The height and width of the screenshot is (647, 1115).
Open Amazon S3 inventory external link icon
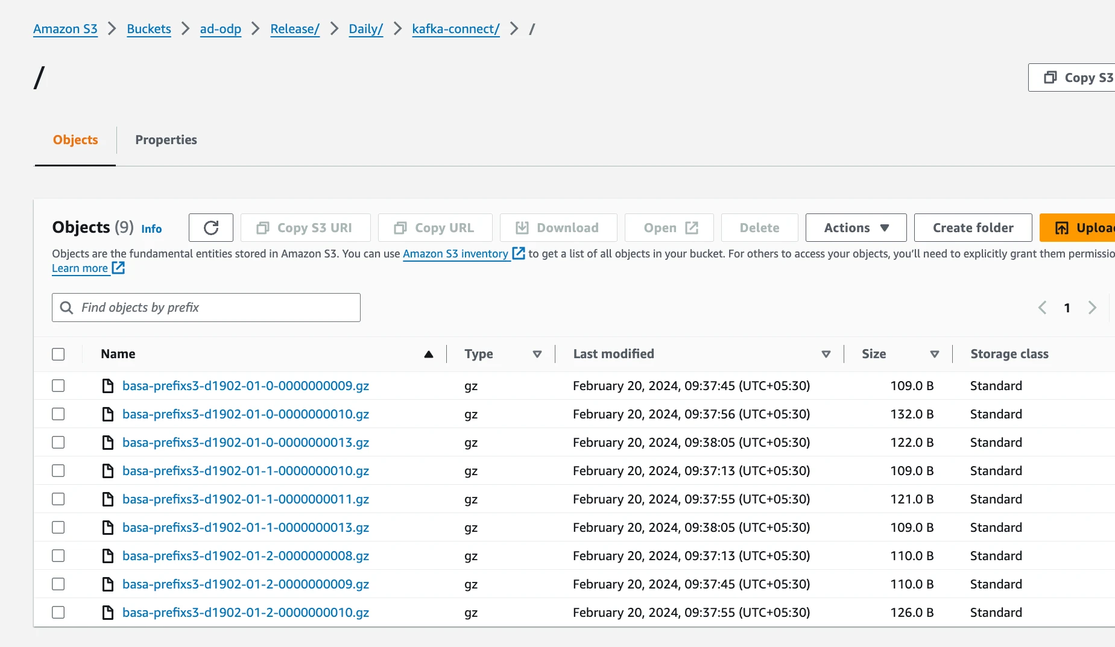pyautogui.click(x=519, y=253)
